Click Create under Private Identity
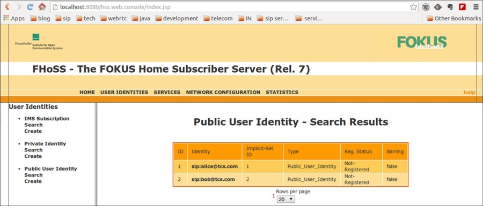Viewport: 483px width, 206px height. click(x=33, y=156)
